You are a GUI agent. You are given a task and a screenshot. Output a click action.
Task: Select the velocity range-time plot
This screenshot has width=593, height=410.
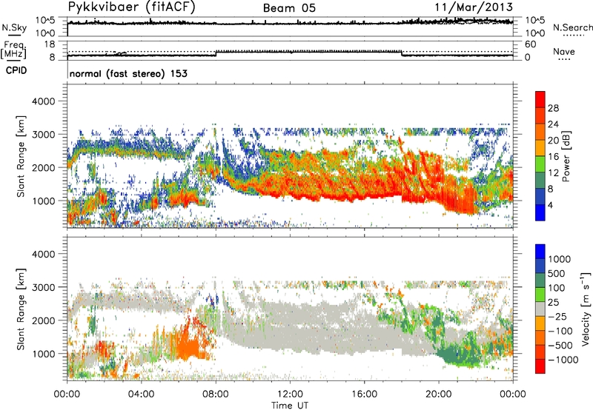290,309
